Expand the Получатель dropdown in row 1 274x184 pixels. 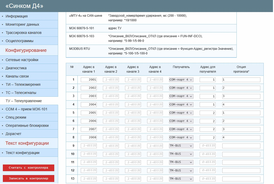click(181, 80)
